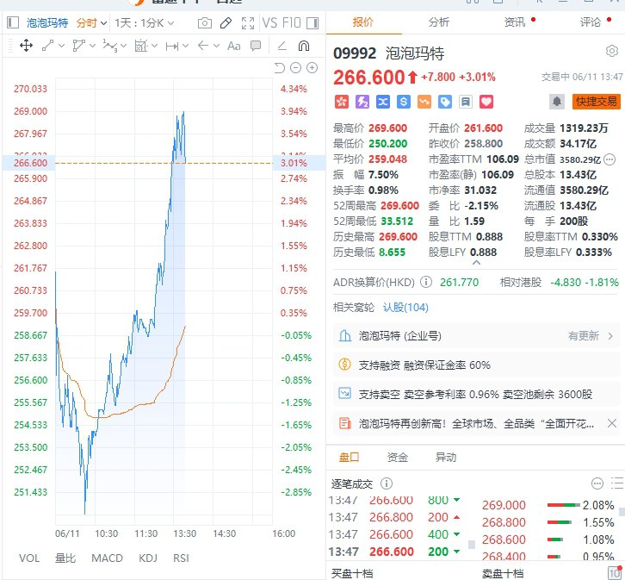Dismiss the news headline banner

[612, 423]
